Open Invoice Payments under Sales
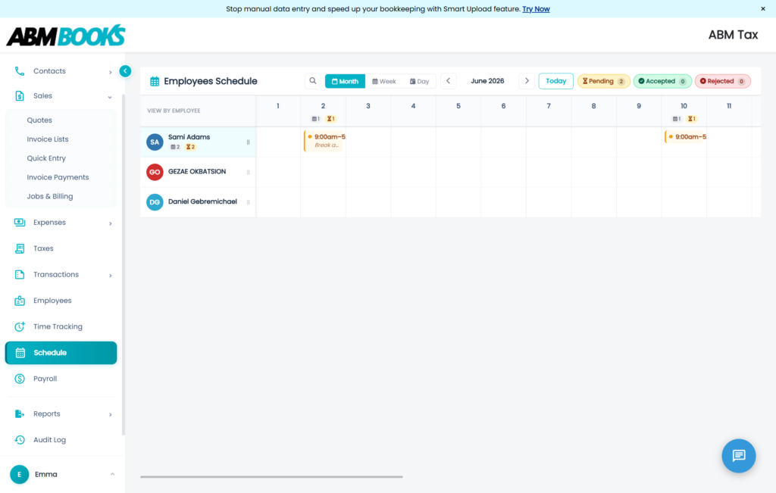The image size is (776, 493). coord(58,177)
